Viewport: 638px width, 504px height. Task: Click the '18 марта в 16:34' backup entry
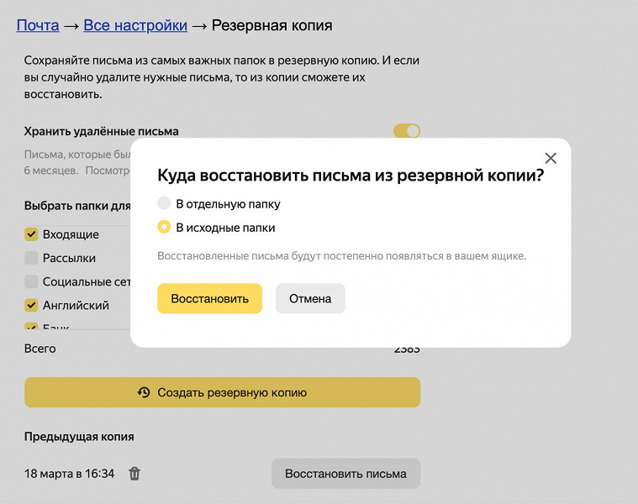click(x=69, y=474)
